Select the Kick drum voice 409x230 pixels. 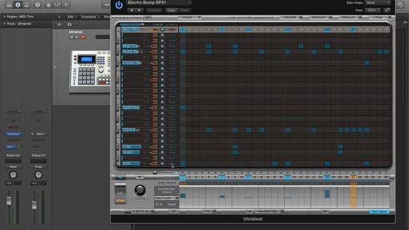(131, 164)
